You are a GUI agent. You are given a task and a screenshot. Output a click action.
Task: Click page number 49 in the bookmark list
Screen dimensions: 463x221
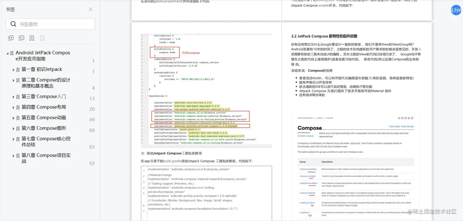(x=92, y=120)
